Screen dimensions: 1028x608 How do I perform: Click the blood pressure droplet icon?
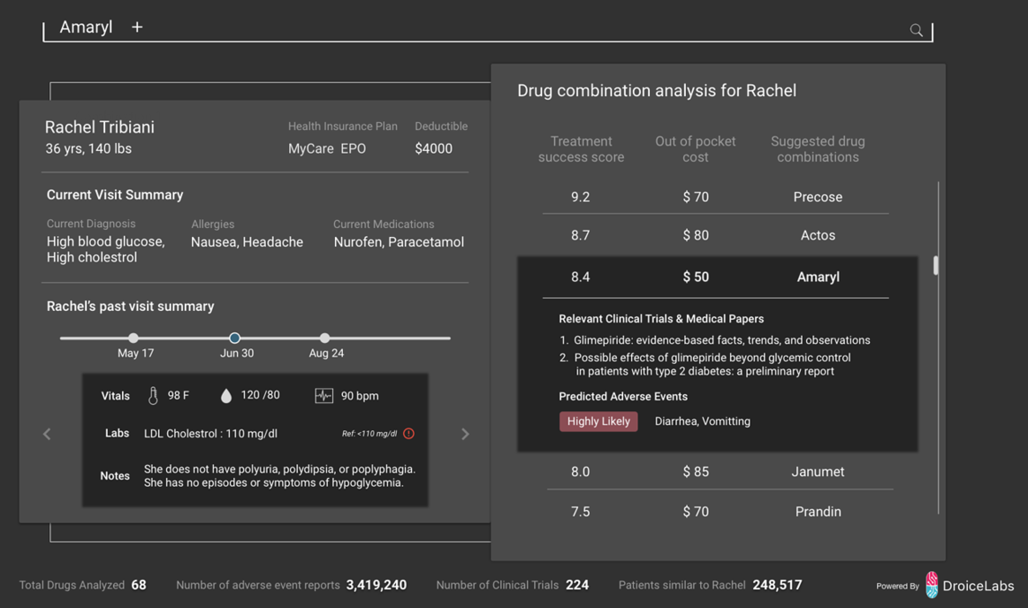tap(226, 396)
